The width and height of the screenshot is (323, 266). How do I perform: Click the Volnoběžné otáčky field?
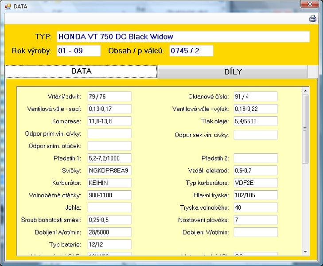tap(109, 195)
